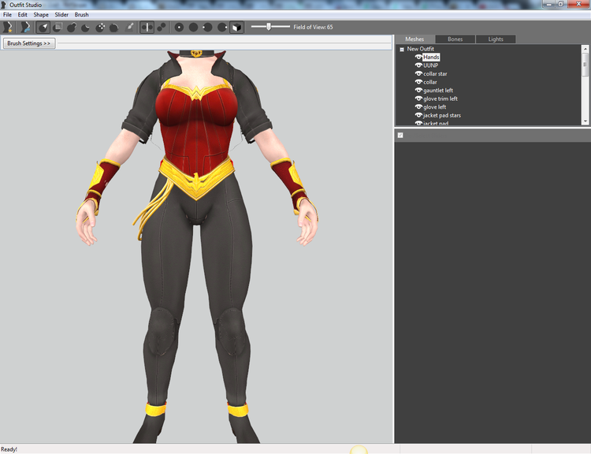Click the 'Field of View: 65' label

point(313,27)
